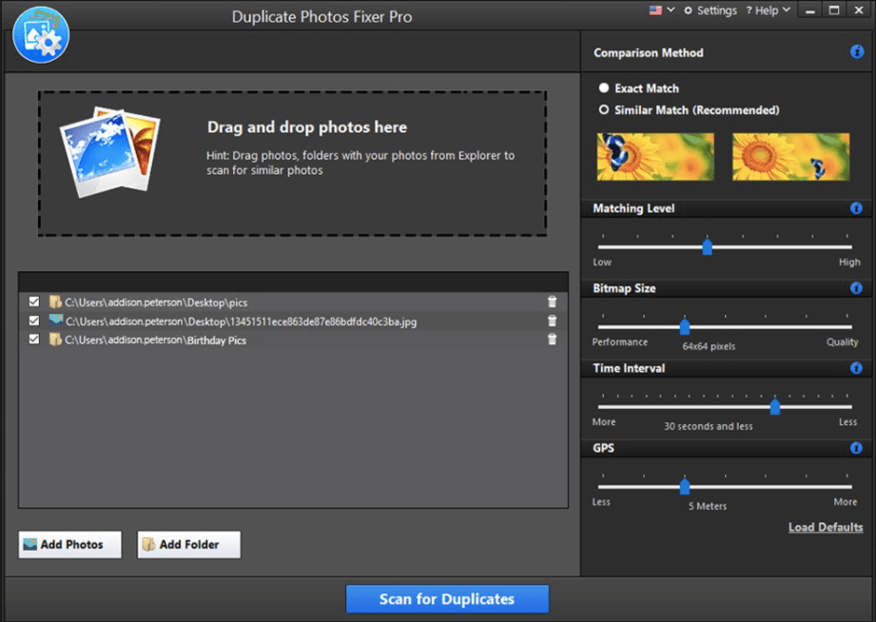Click the US flag language icon

click(655, 10)
